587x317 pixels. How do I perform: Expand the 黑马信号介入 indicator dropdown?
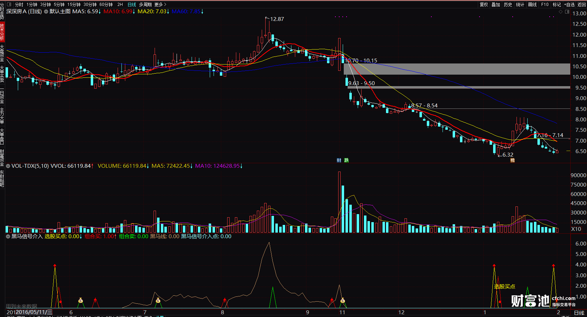coord(8,236)
